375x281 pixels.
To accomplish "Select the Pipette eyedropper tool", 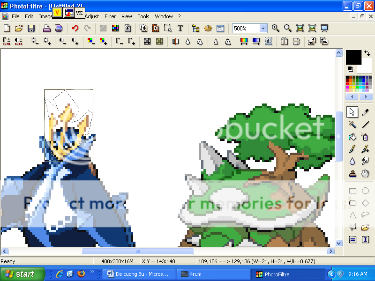I will [x=365, y=112].
